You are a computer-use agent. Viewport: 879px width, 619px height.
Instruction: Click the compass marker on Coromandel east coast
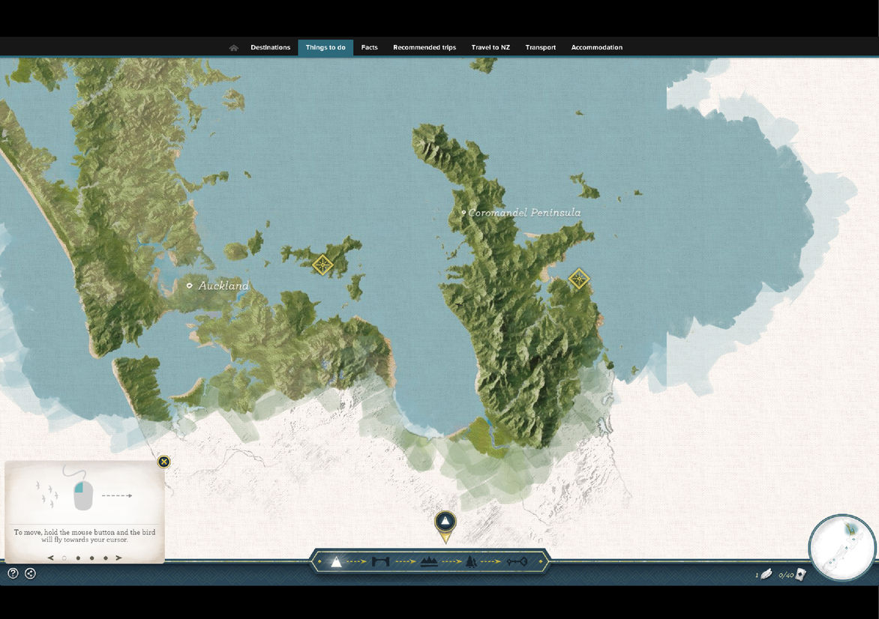click(578, 280)
